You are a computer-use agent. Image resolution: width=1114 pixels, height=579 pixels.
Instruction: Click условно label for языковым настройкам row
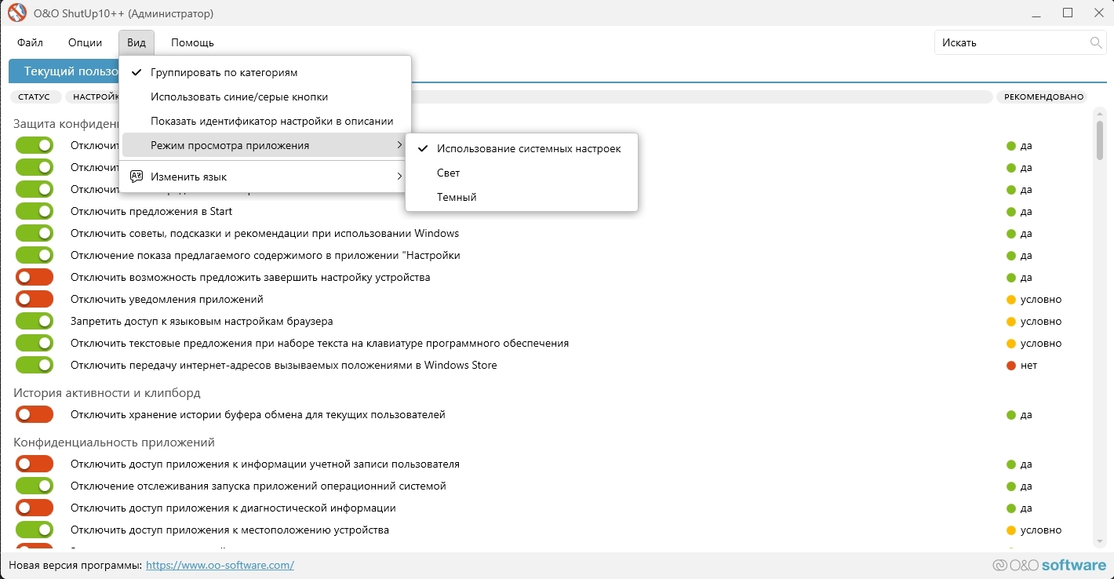pyautogui.click(x=1041, y=321)
